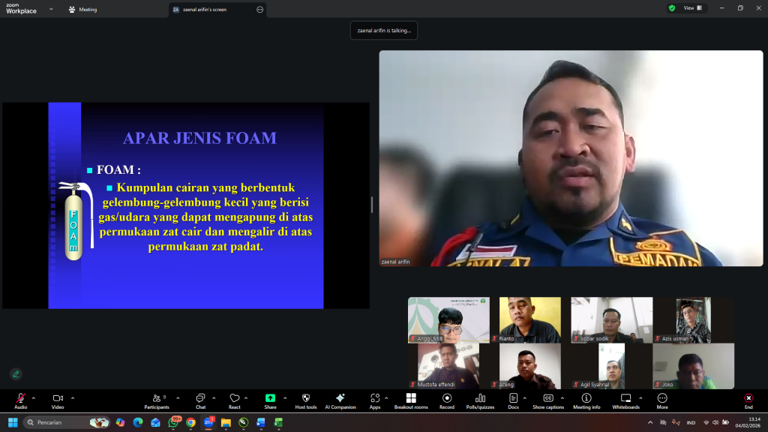
Task: Open the Participants panel
Action: [156, 398]
